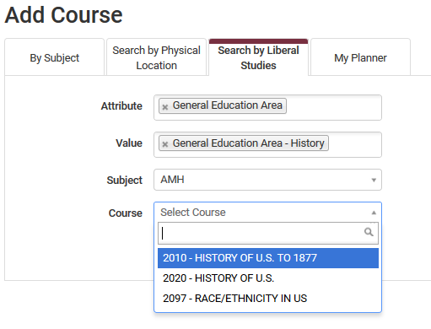Click inside the Attribute field empty area
The image size is (431, 329).
(x=333, y=107)
